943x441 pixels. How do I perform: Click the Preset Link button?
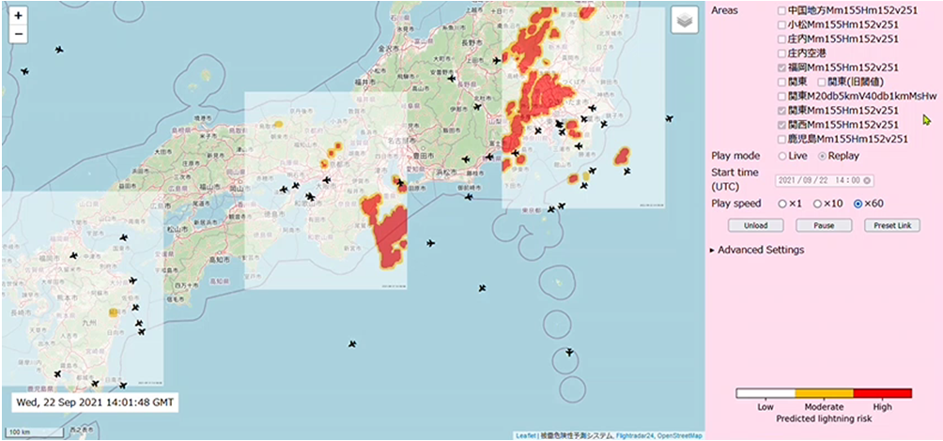click(891, 226)
